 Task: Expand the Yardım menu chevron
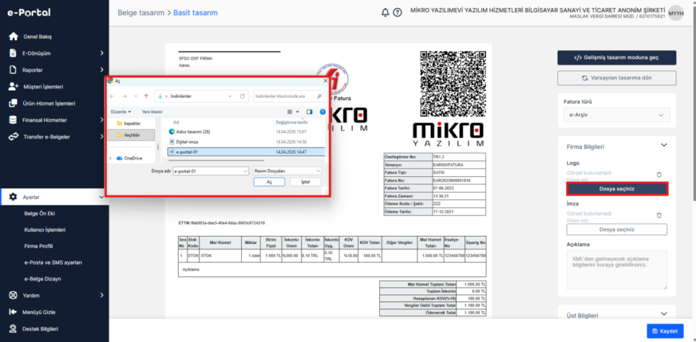102,295
